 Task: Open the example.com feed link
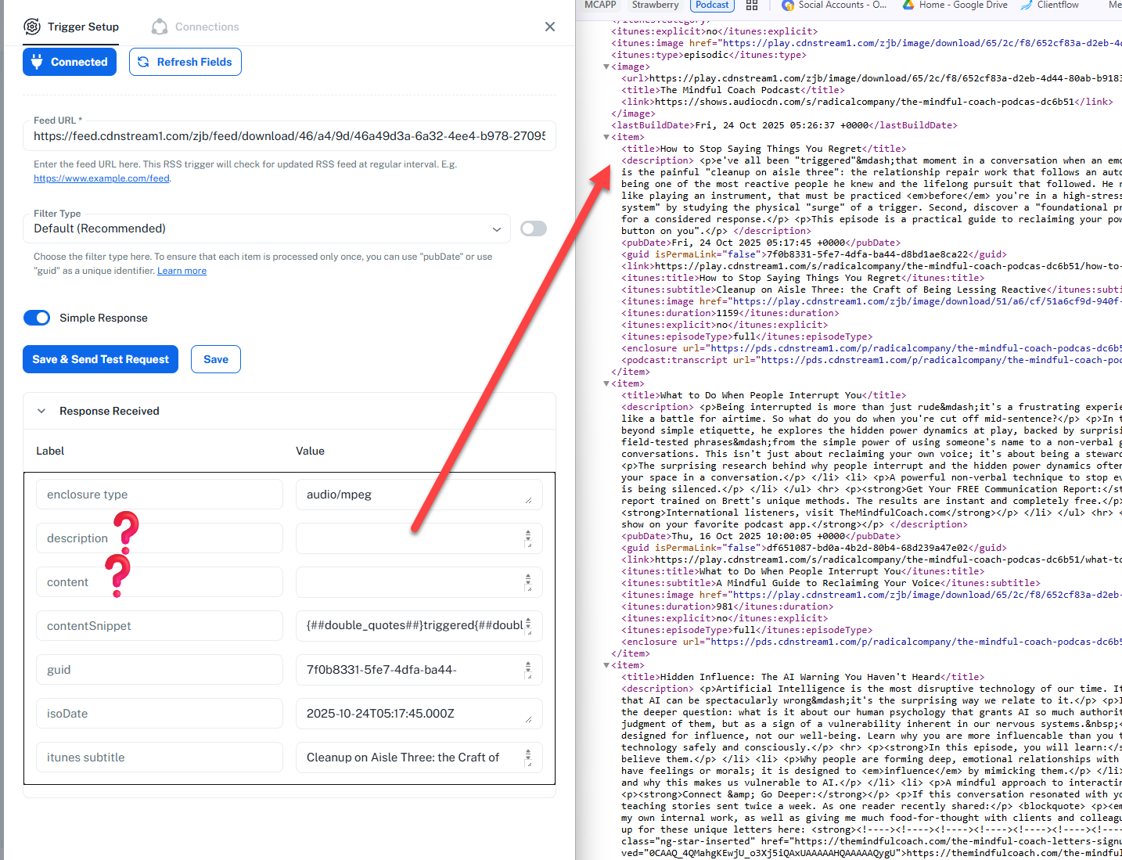[x=102, y=178]
